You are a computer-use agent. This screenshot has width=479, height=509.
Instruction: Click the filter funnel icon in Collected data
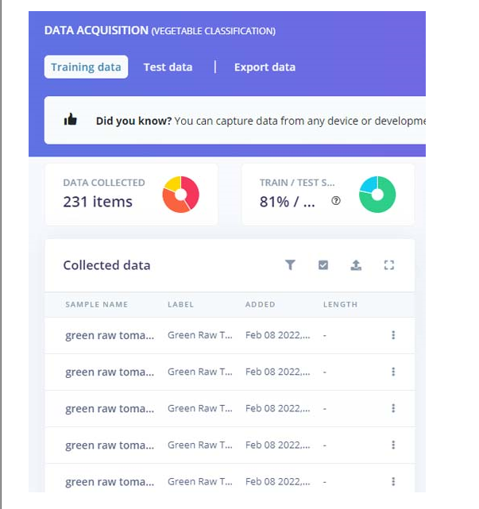click(290, 265)
